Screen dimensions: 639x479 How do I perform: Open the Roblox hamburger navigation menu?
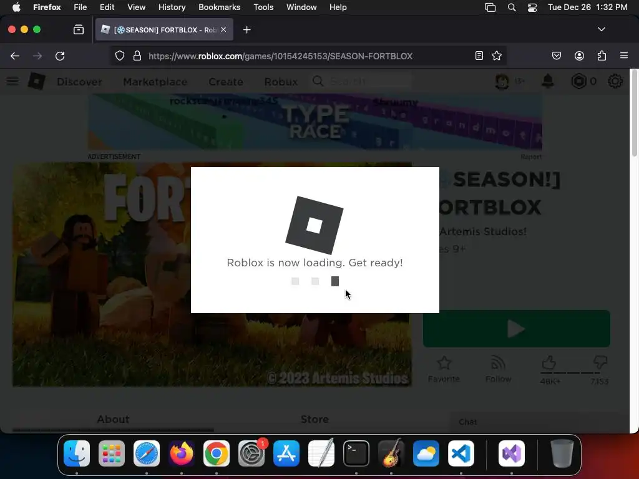(x=12, y=81)
